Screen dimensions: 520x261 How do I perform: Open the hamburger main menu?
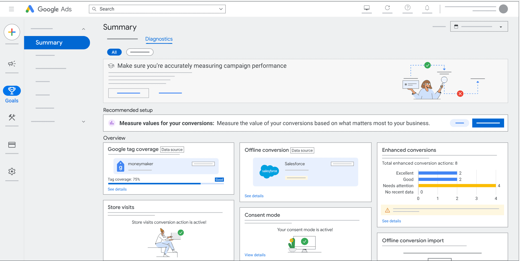11,9
